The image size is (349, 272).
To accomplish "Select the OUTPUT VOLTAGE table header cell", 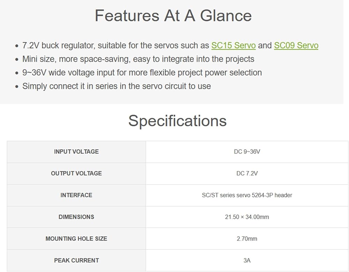I will [76, 173].
